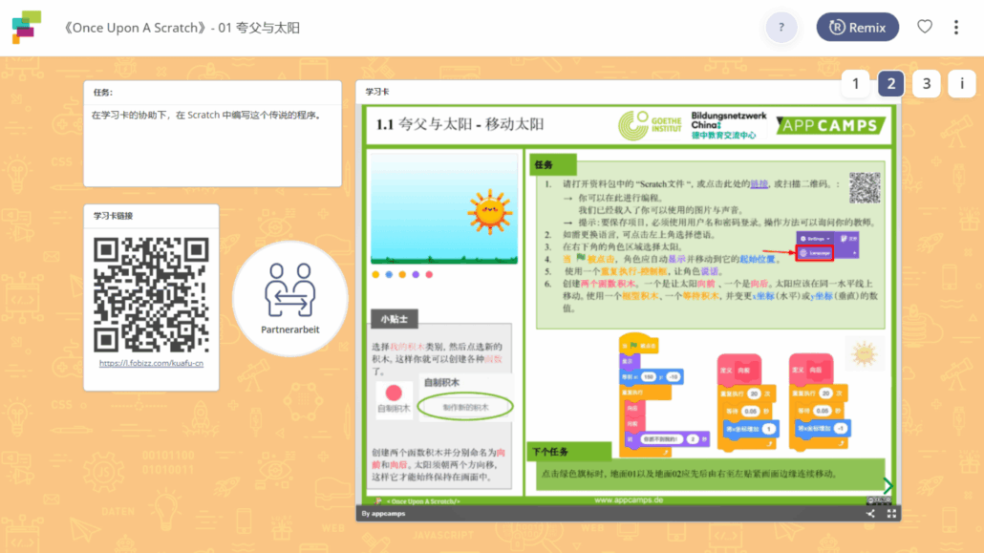Image resolution: width=984 pixels, height=553 pixels.
Task: Select the blue dot under the preview
Action: [x=389, y=274]
